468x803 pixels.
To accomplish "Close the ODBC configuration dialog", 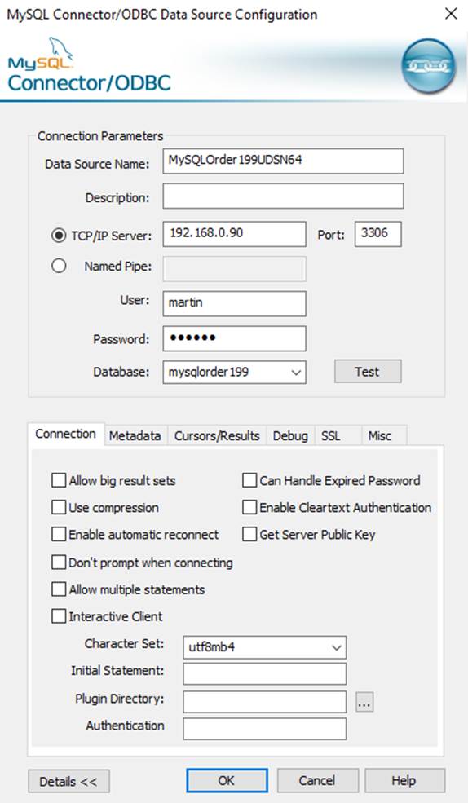I will pyautogui.click(x=451, y=14).
